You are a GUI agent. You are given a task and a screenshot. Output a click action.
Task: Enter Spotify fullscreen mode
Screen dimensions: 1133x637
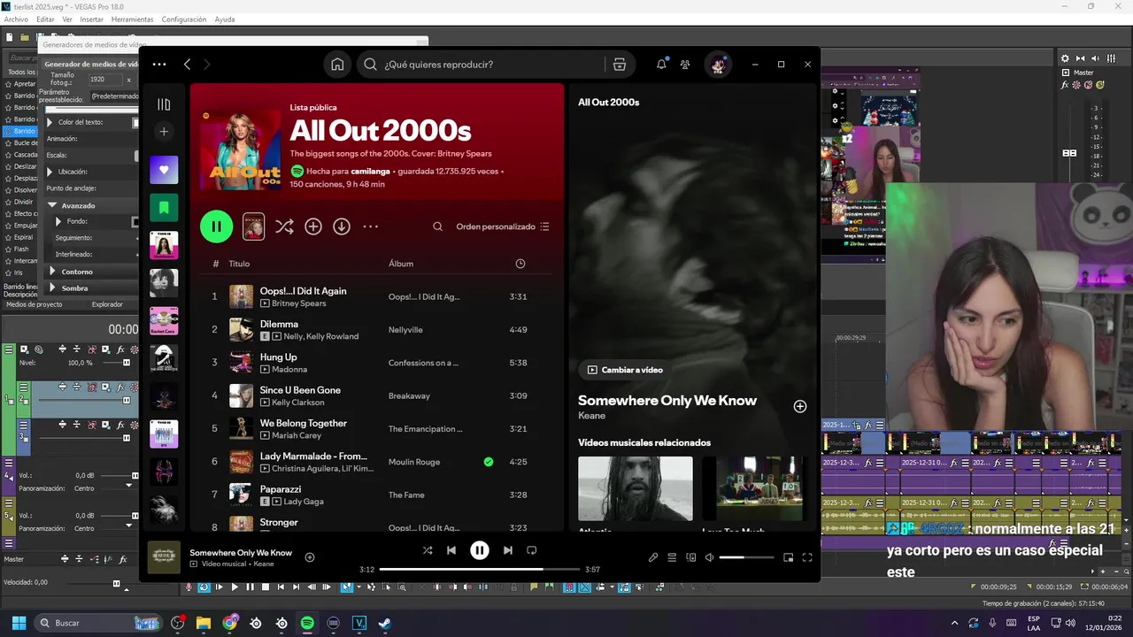[x=807, y=557]
